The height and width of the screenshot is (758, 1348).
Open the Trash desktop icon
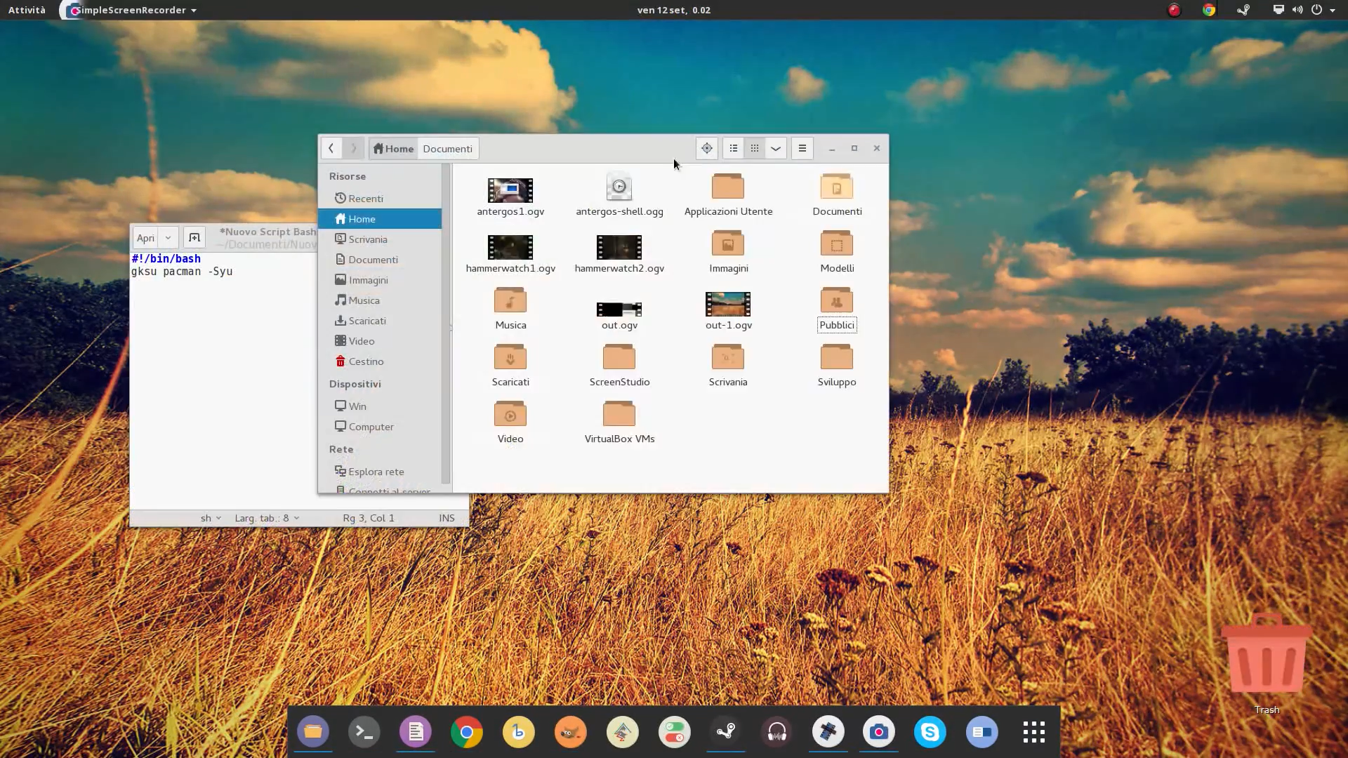pyautogui.click(x=1267, y=663)
